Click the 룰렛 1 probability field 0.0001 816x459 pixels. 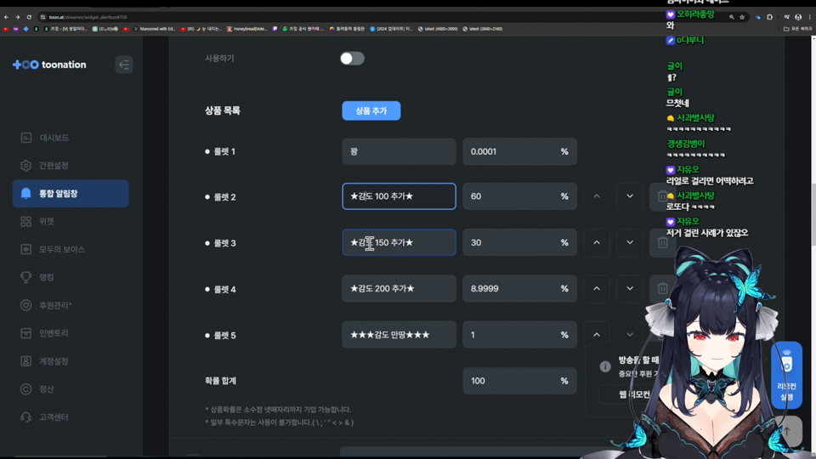519,151
